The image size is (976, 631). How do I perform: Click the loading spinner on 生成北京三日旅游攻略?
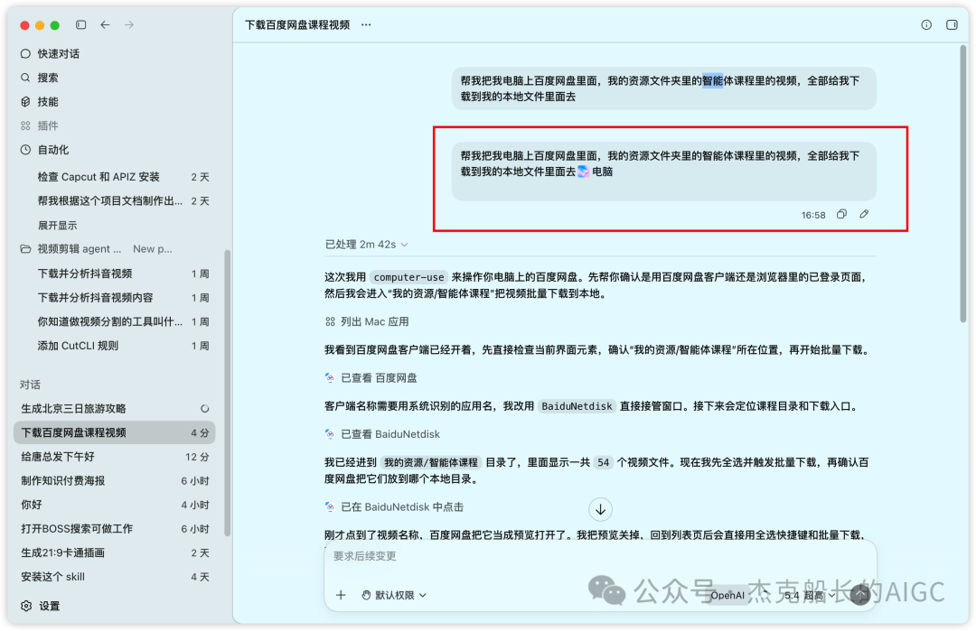(205, 409)
